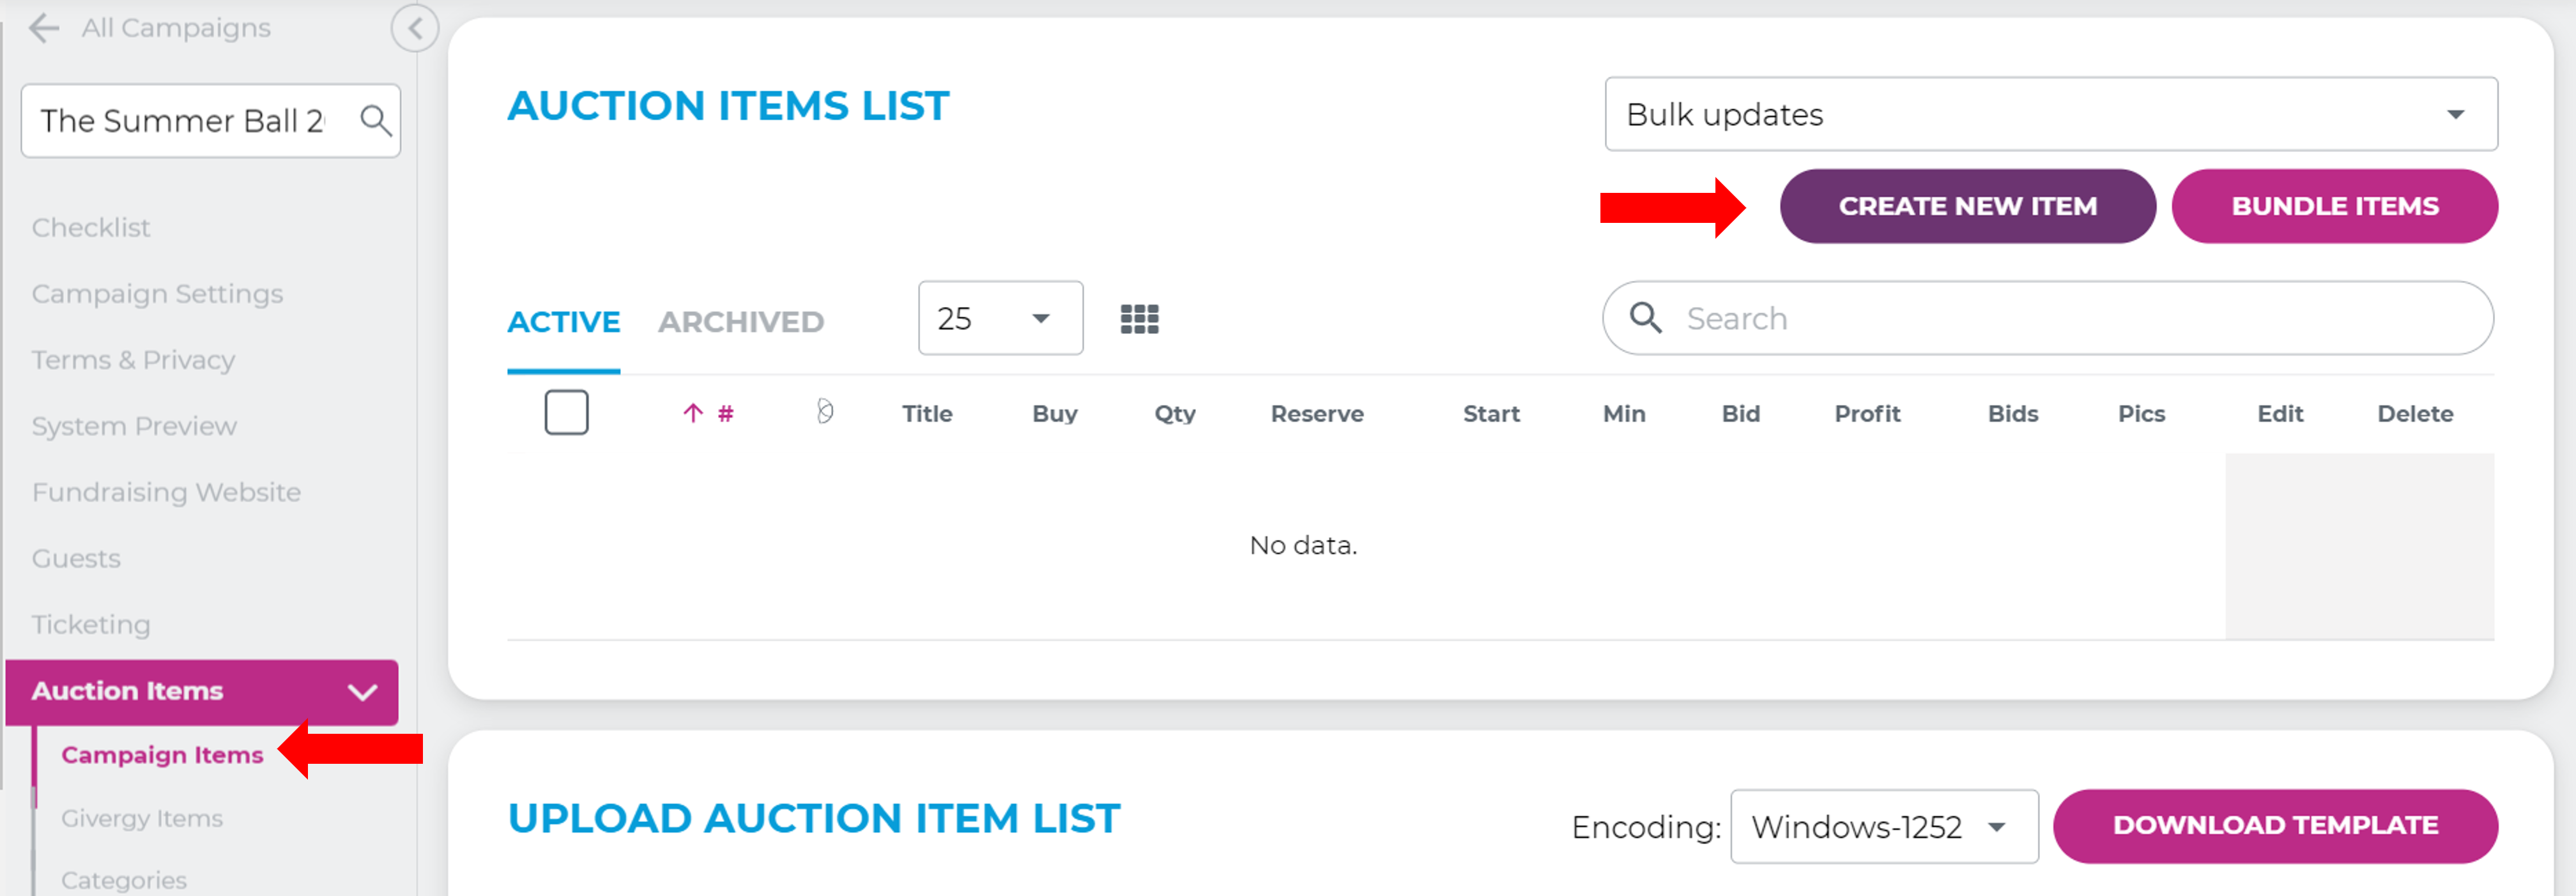
Task: Switch to the Archived tab
Action: point(740,322)
